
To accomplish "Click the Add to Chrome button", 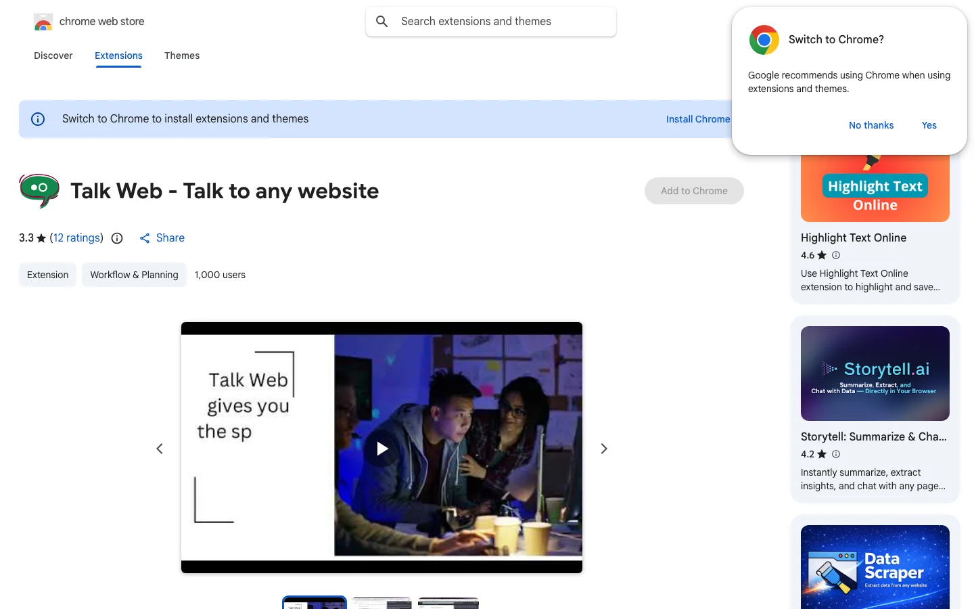I will pyautogui.click(x=694, y=191).
